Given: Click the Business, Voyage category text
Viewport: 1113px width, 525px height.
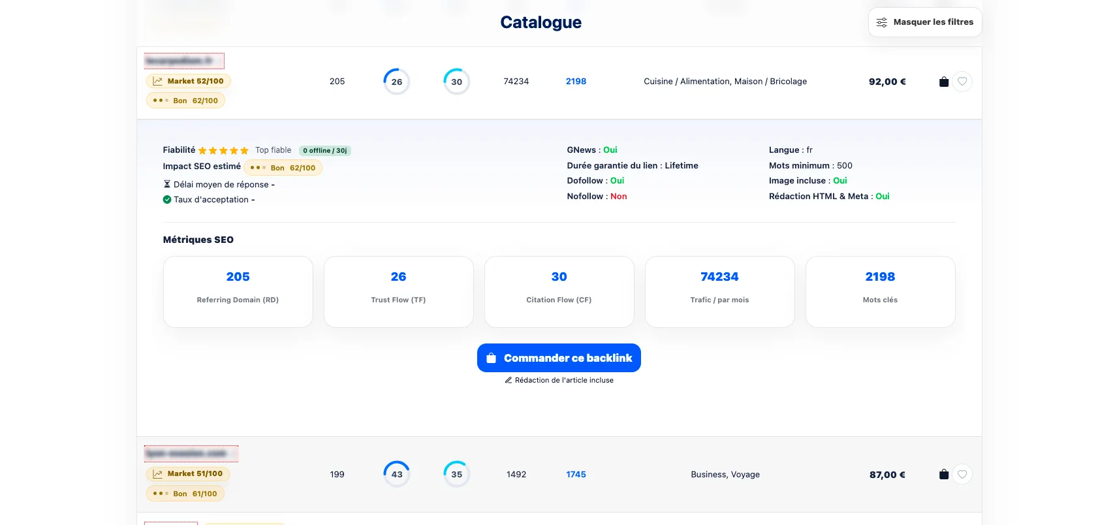Looking at the screenshot, I should (725, 475).
